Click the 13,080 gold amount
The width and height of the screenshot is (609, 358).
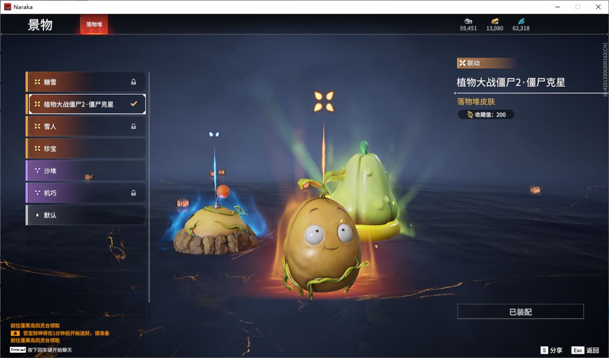click(x=495, y=28)
